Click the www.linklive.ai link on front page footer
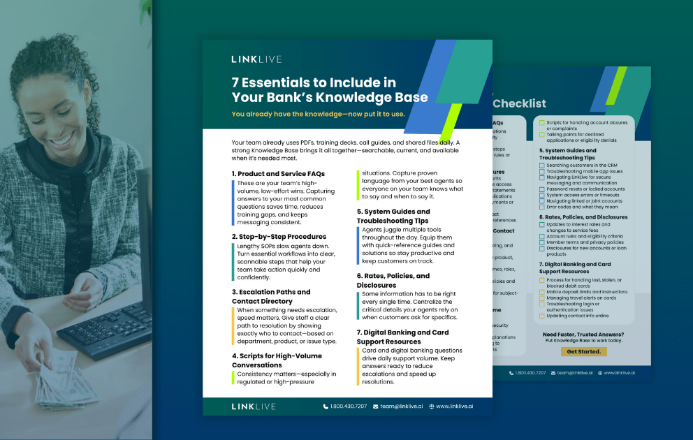This screenshot has height=440, width=693. click(x=454, y=406)
